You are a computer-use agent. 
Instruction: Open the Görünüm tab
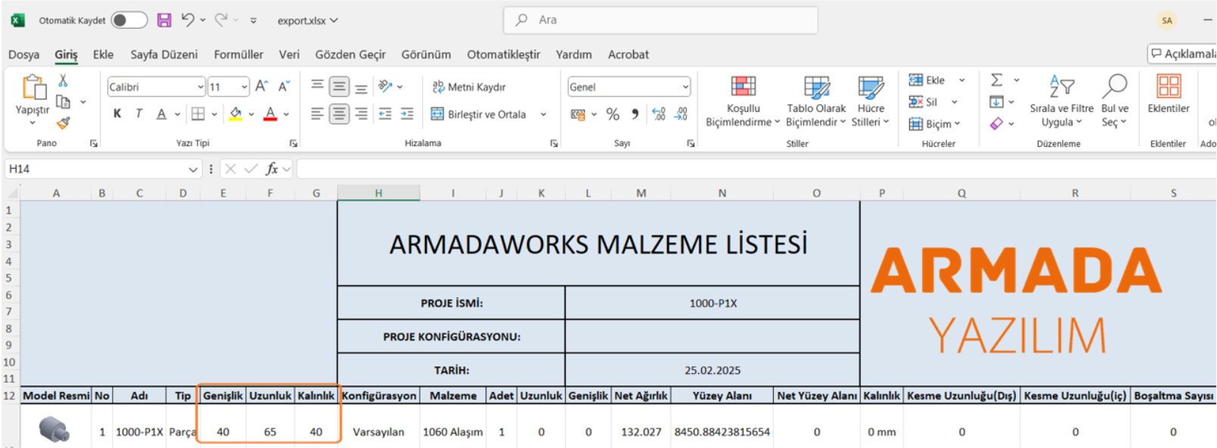coord(426,54)
